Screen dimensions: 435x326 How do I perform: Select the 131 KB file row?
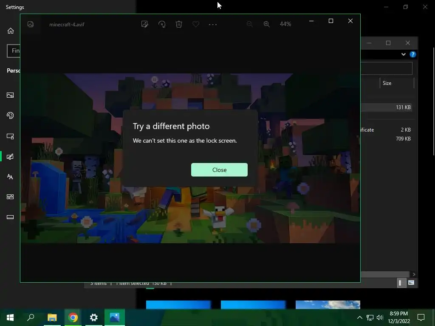(x=386, y=107)
